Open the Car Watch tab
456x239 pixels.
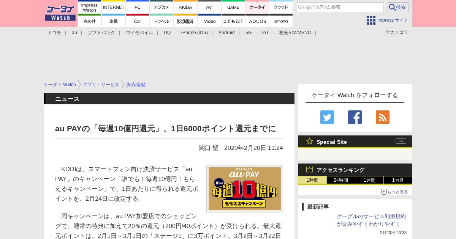click(x=138, y=20)
